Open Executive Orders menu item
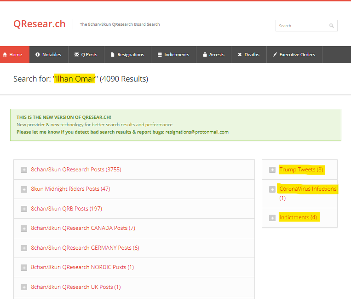 [294, 54]
